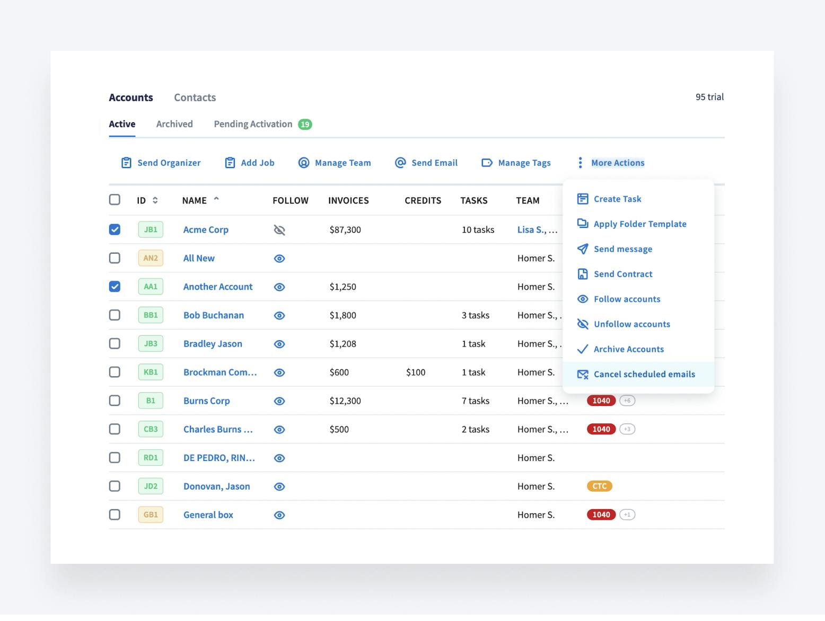Open the More Actions three-dot menu
This screenshot has height=621, width=825.
580,163
